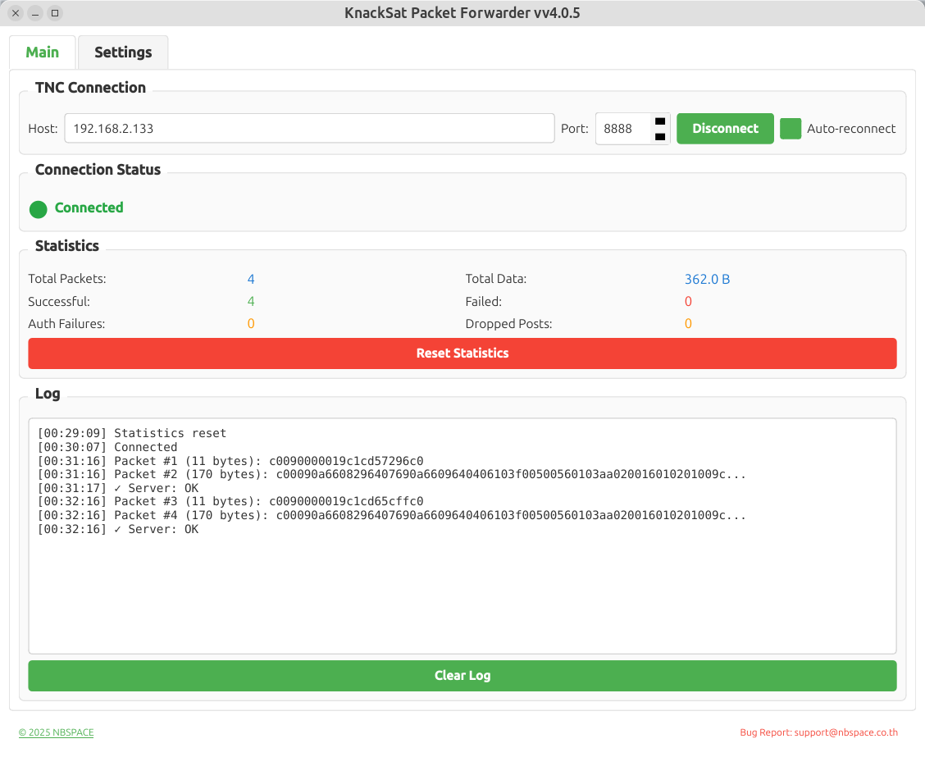Toggle the Auto-reconnect checkbox
925x757 pixels.
791,129
